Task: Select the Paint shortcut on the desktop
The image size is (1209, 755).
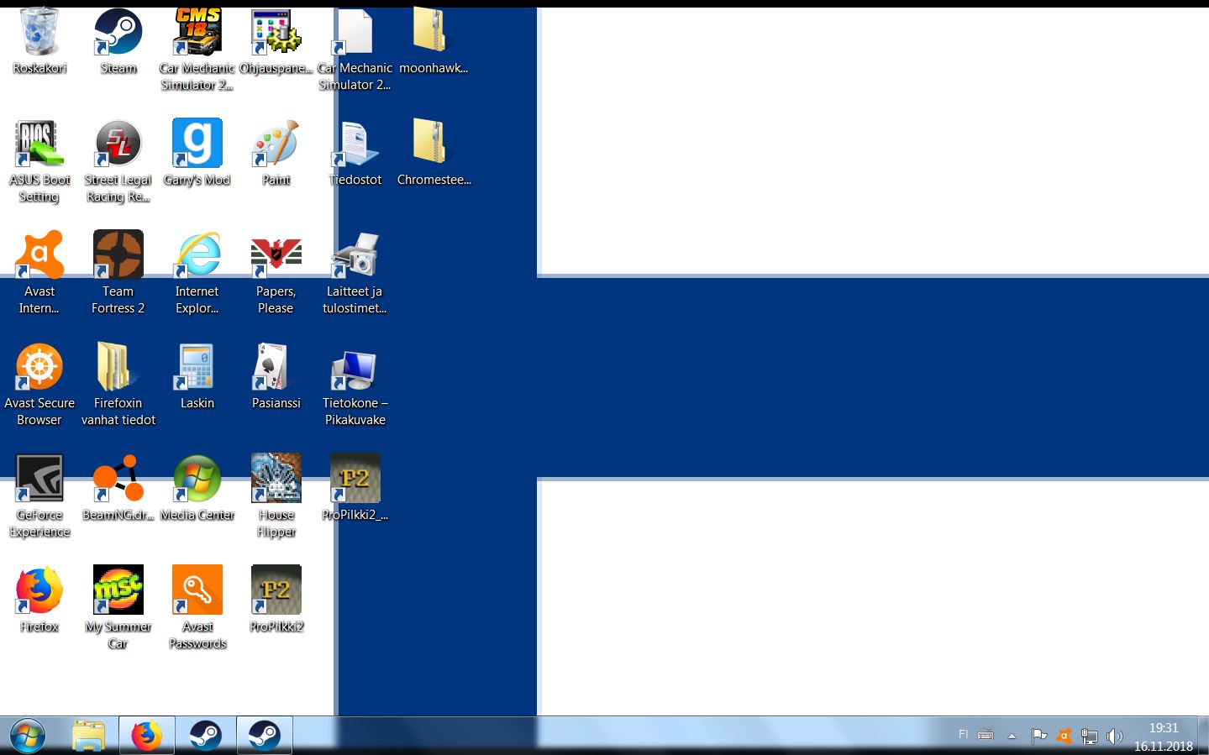Action: click(x=276, y=154)
